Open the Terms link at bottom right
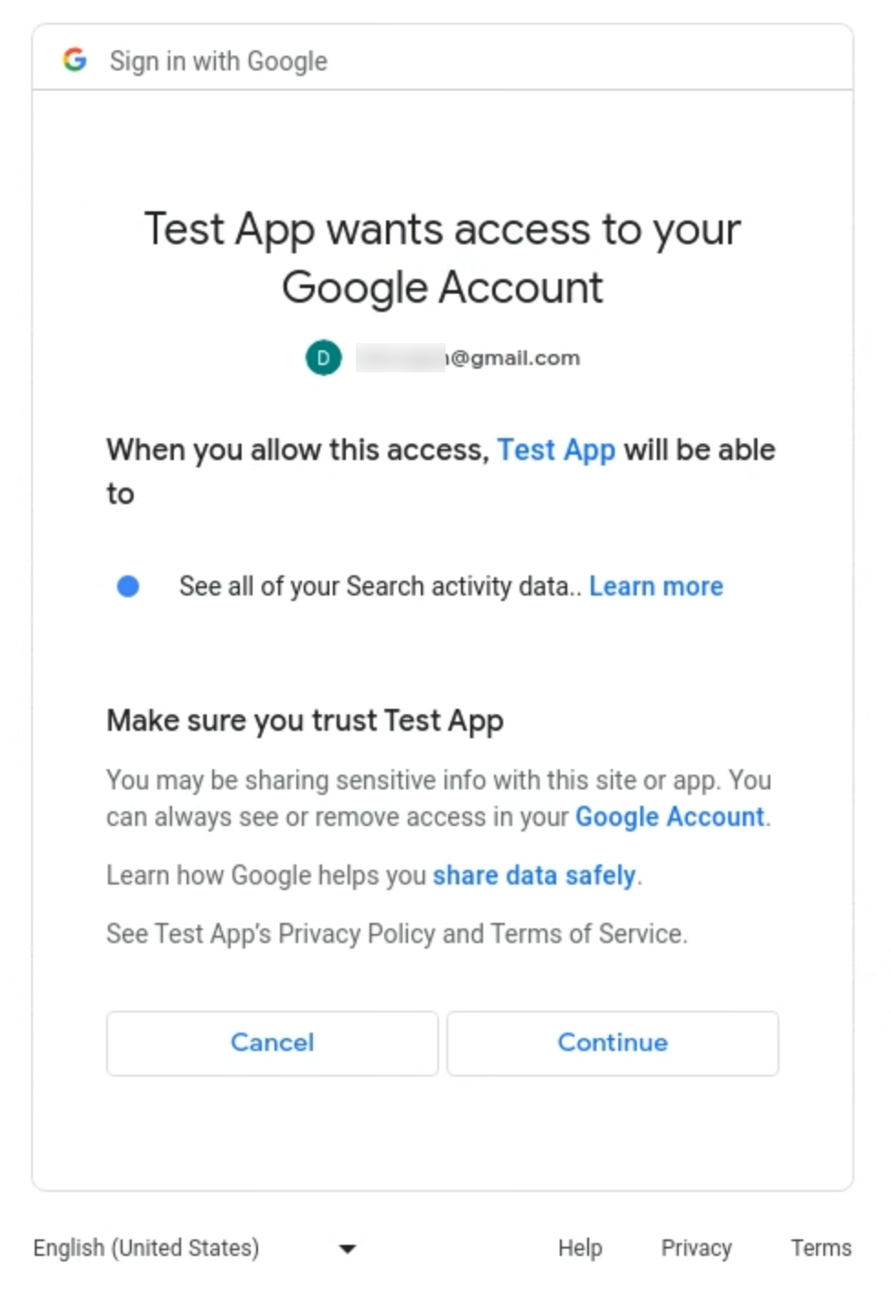Viewport: 891px width, 1308px height. coord(820,1247)
